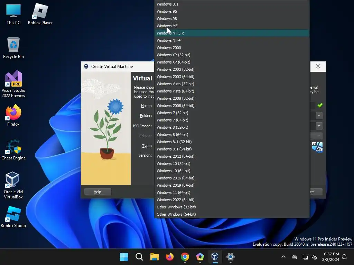
Task: Pick Windows 2008 (32-bit)
Action: coord(232,98)
